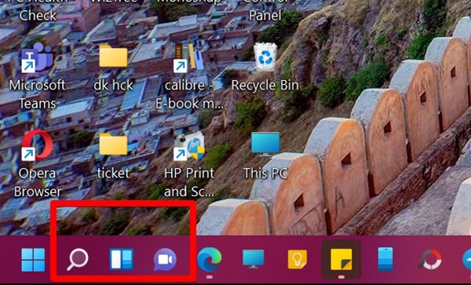
Task: Click the "Recycle Bin" label text
Action: coord(265,86)
